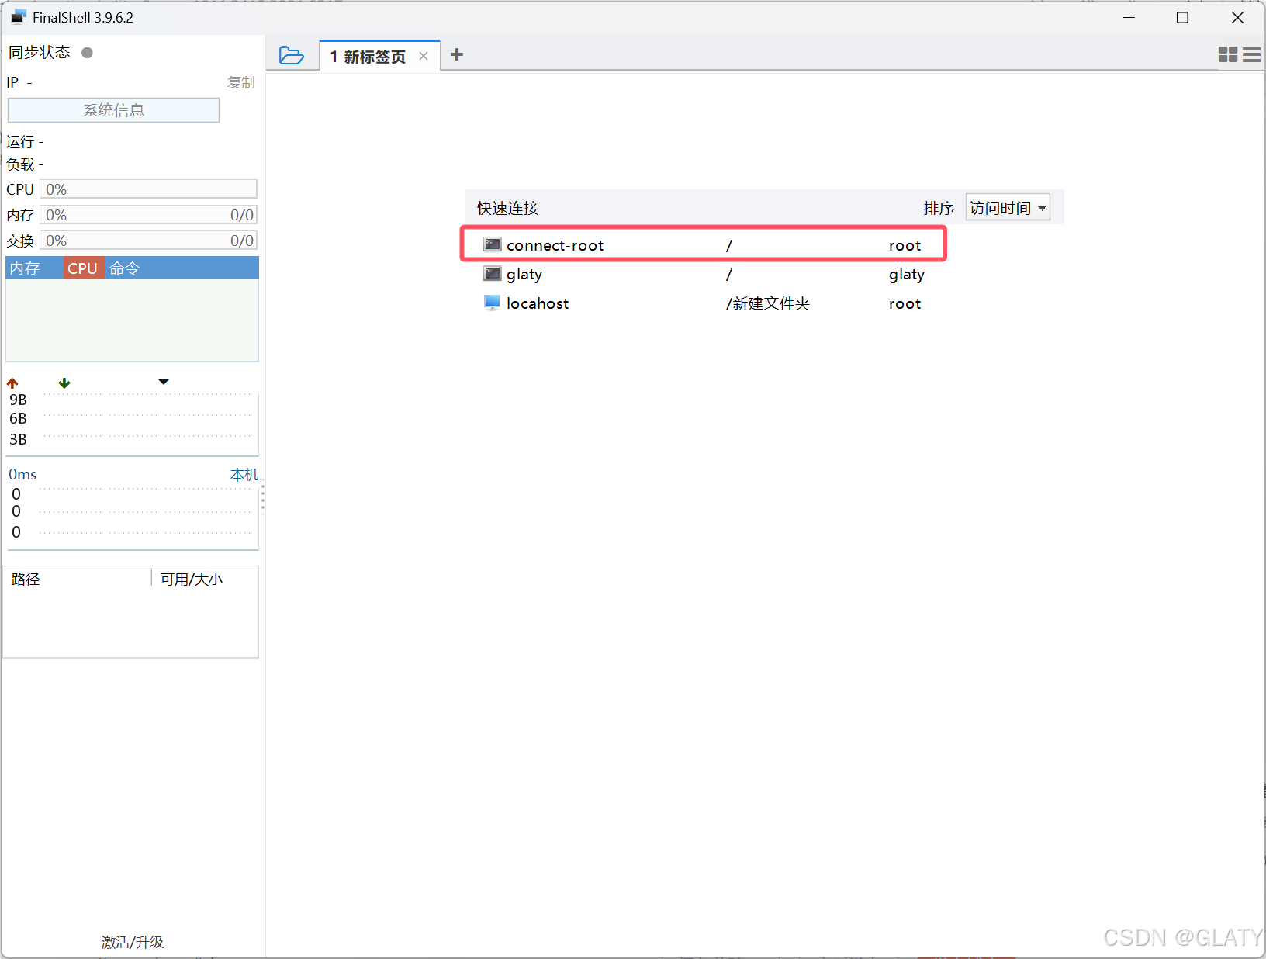The width and height of the screenshot is (1266, 959).
Task: Add a new tab with plus icon
Action: (457, 54)
